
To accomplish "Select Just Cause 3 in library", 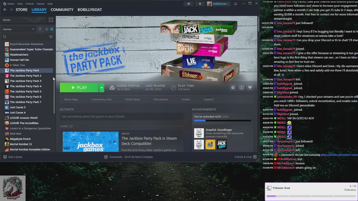I will 18,107.
